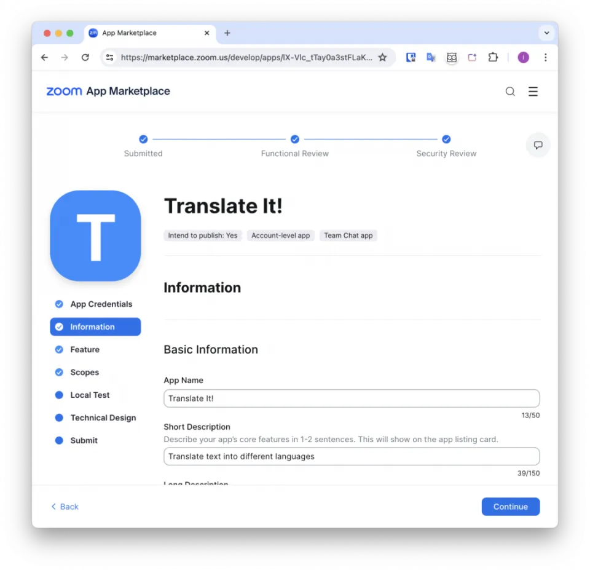Open the purple profile avatar
Viewport: 590px width, 570px height.
click(x=523, y=57)
